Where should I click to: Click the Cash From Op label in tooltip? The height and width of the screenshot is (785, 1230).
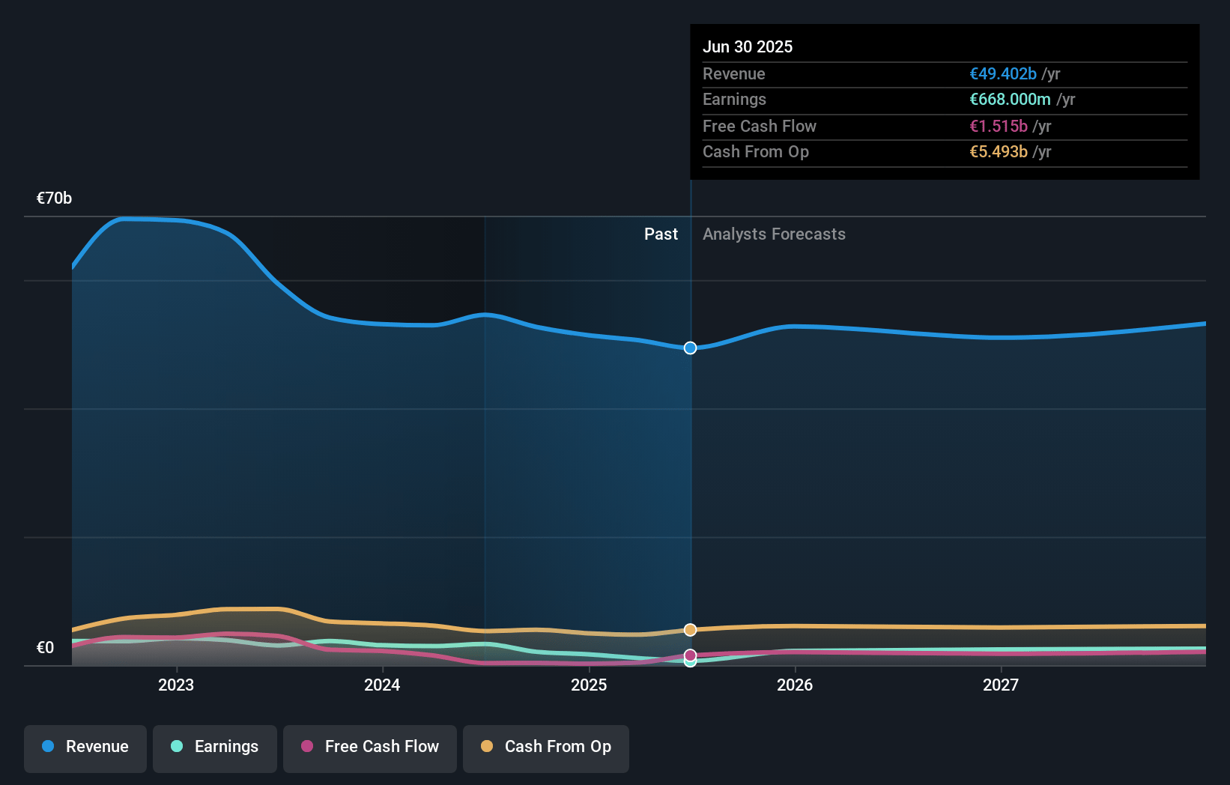click(756, 151)
